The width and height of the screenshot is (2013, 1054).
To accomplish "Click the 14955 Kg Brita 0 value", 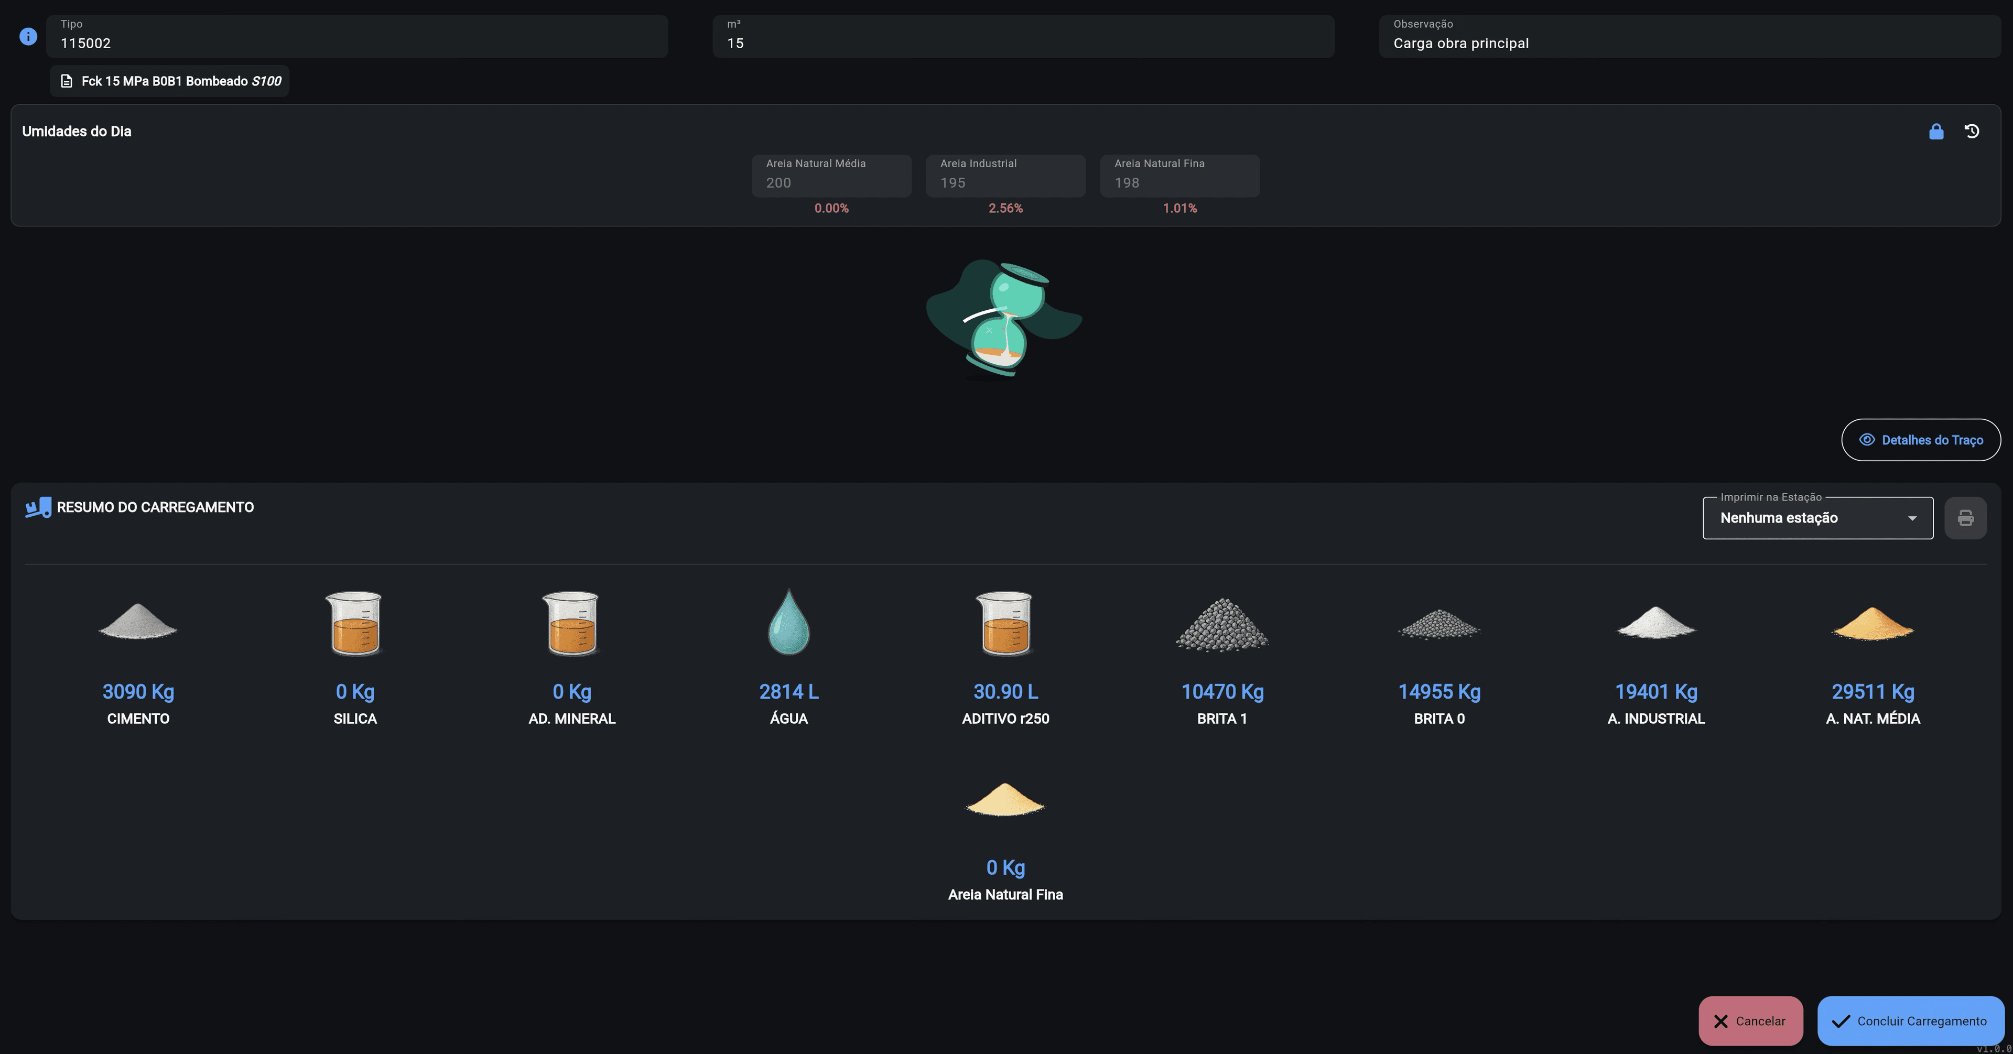I will pos(1438,691).
